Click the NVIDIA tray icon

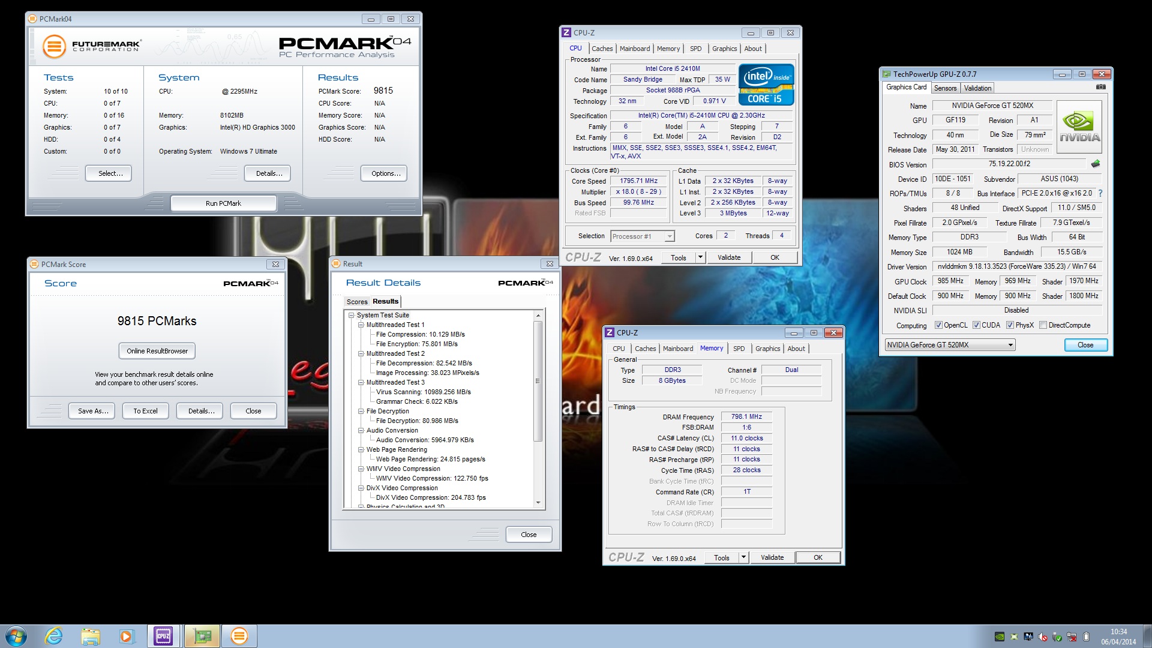click(x=1000, y=637)
